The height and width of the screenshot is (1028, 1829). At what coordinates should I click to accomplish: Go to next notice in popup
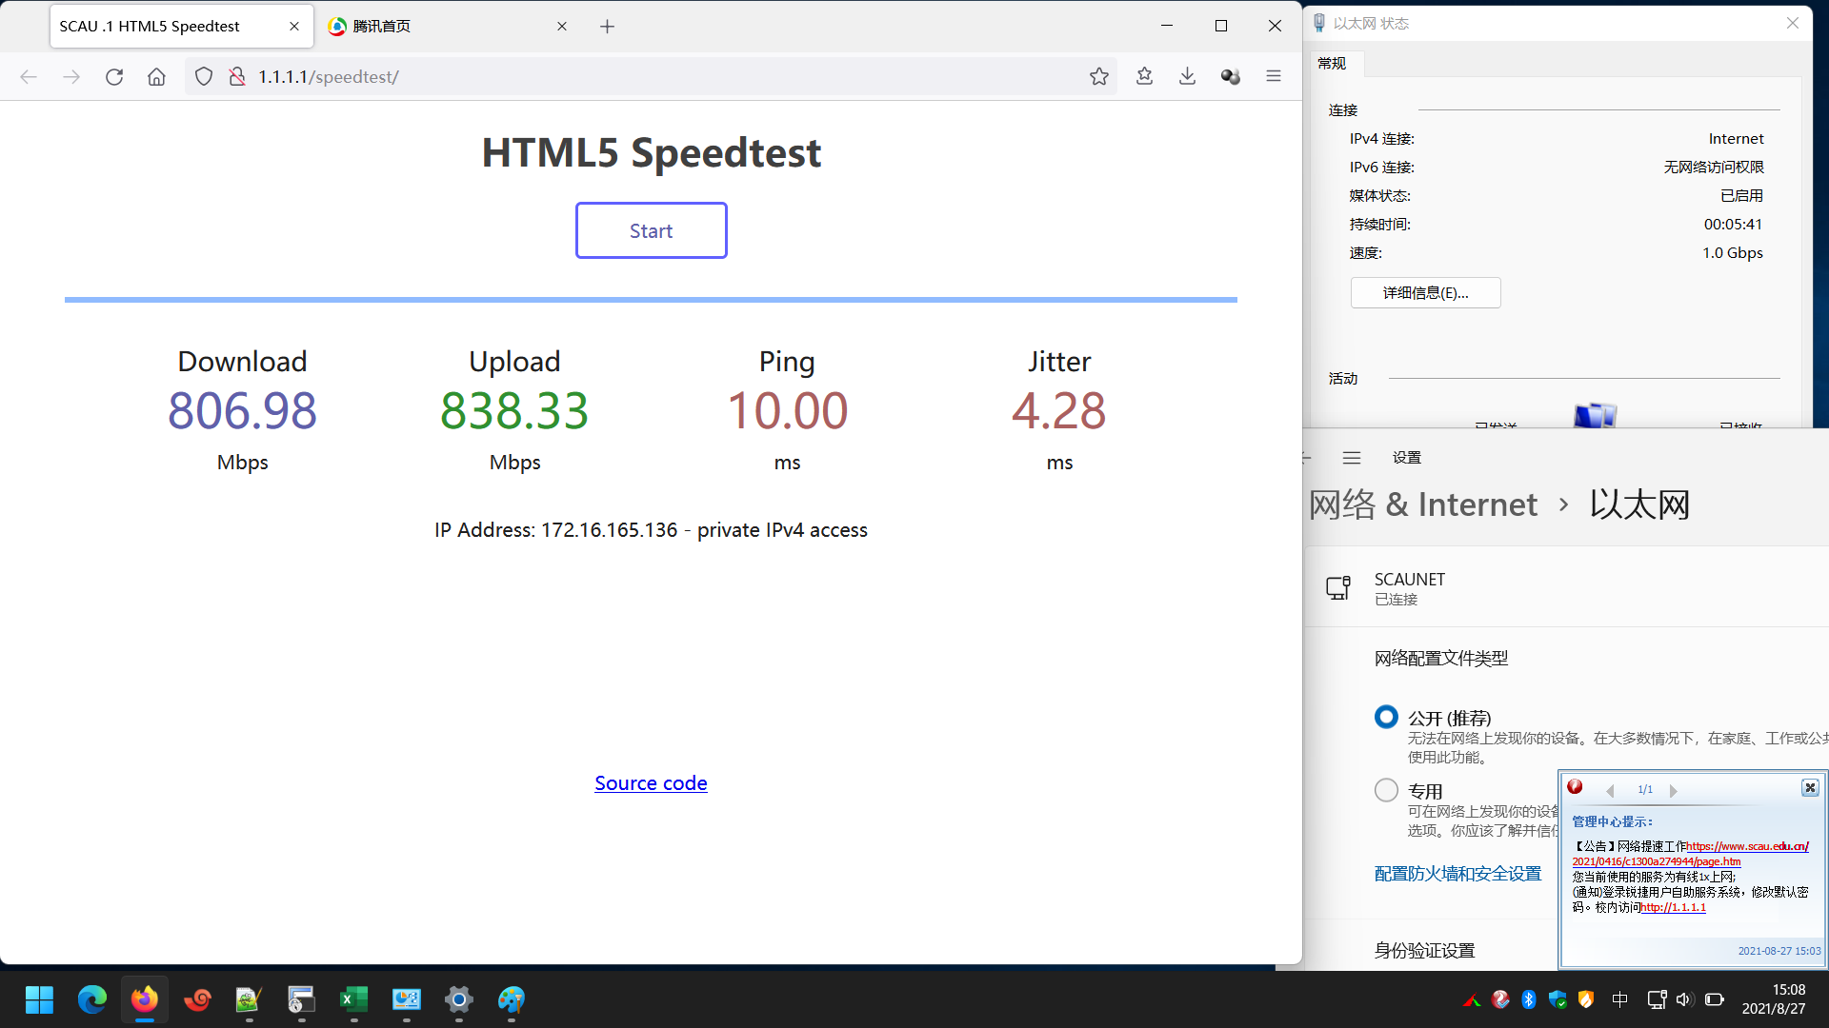click(x=1673, y=790)
